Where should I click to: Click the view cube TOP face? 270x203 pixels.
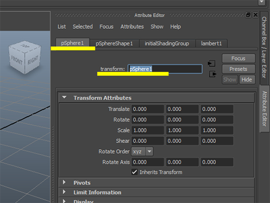click(25, 46)
